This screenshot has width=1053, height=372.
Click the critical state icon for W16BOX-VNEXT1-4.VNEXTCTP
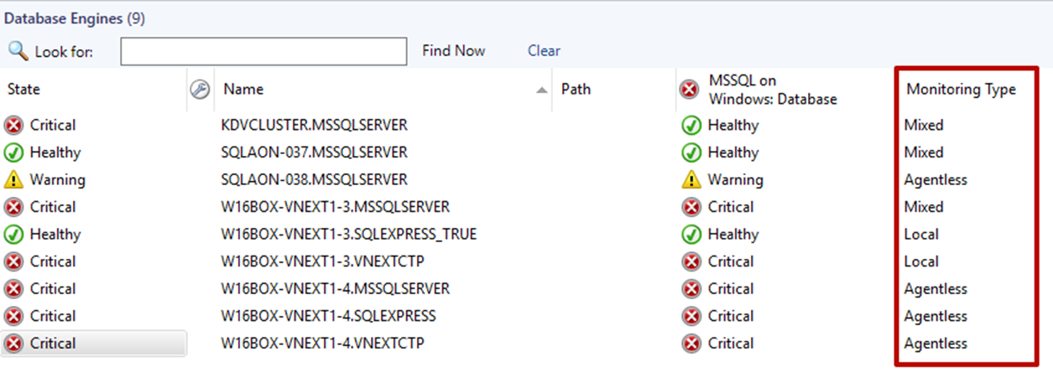[x=14, y=344]
